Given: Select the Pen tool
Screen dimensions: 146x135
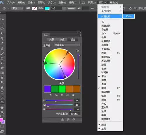Looking at the screenshot, I should click(2, 88).
